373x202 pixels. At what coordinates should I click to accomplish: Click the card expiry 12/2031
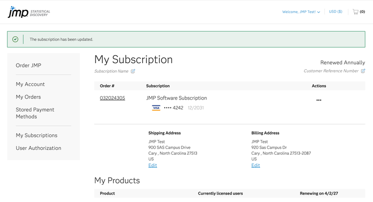point(195,108)
